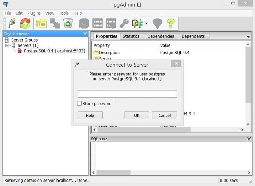Switch to the Statistics tab
This screenshot has height=186, width=255.
point(131,36)
